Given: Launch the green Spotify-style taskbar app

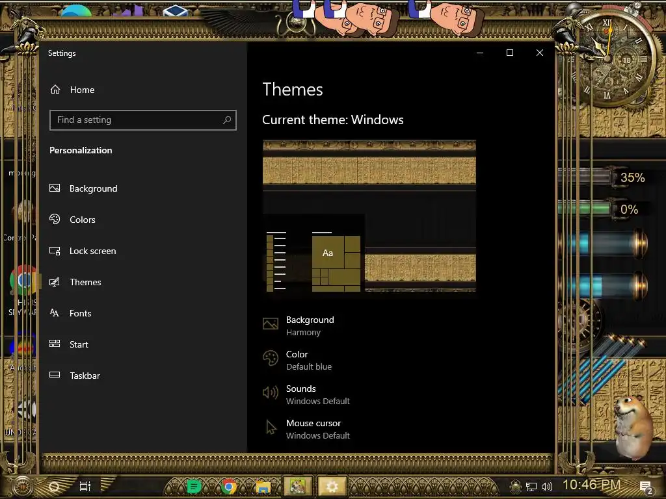Looking at the screenshot, I should click(194, 486).
